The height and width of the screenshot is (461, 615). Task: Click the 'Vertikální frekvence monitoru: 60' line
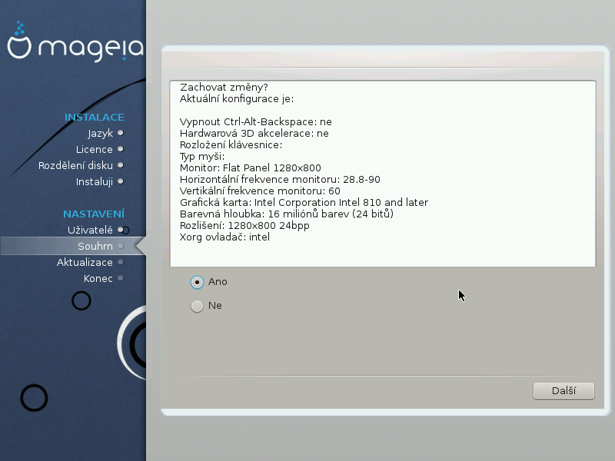pyautogui.click(x=260, y=191)
